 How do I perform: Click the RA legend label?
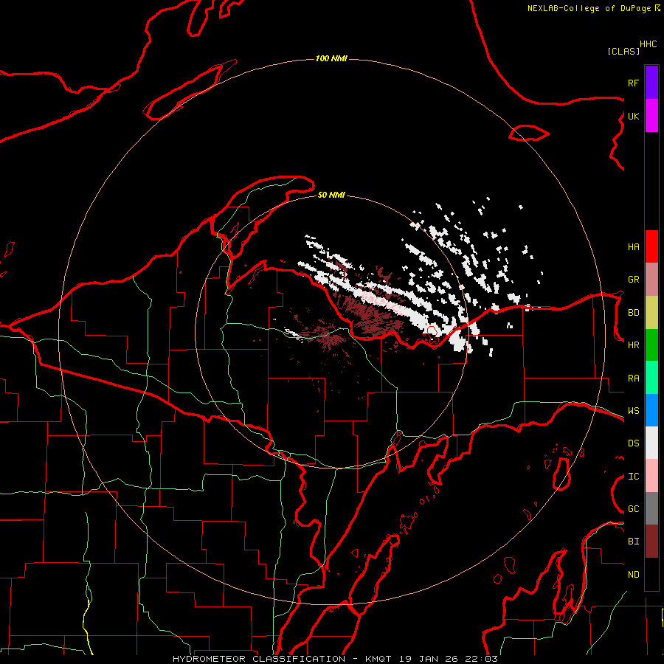click(633, 378)
